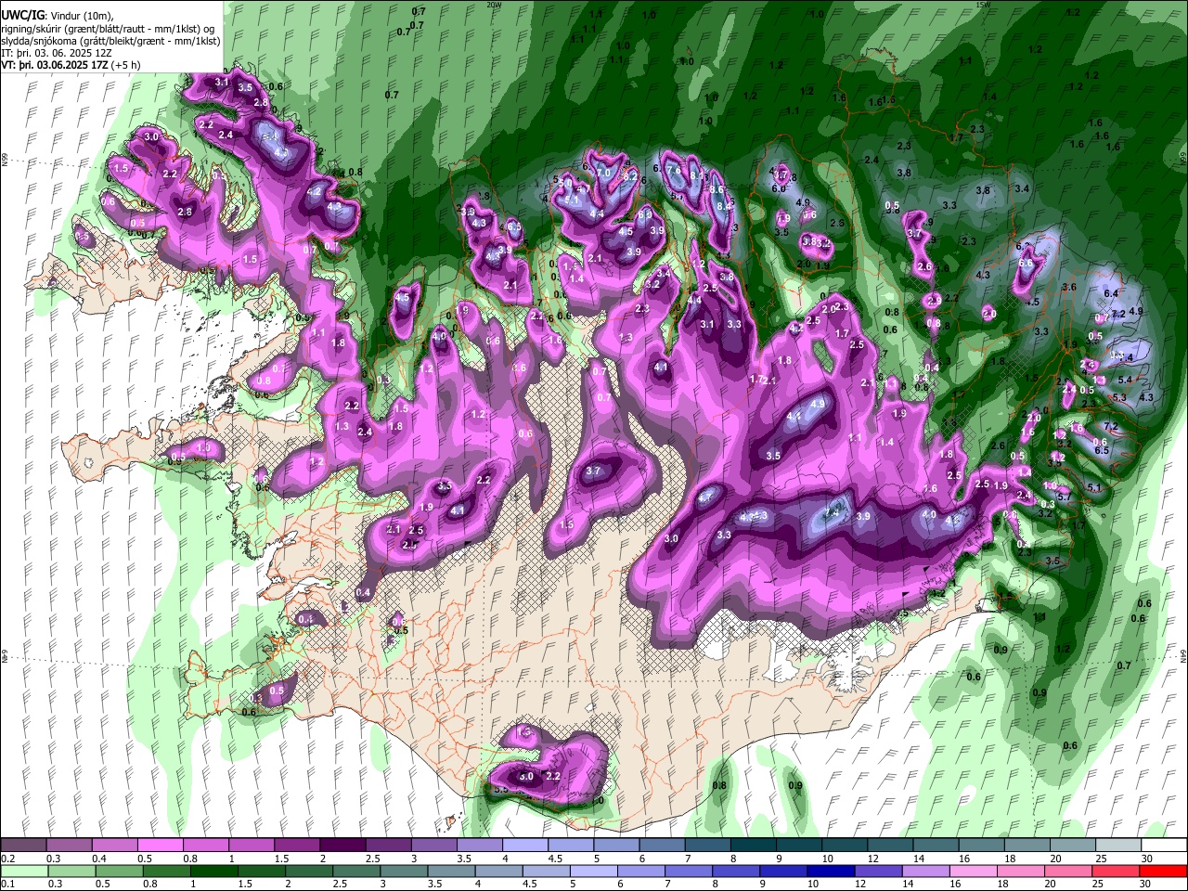Click the light lavender 4–4.5 snow swatch
Viewport: 1188px width, 891px height.
(x=524, y=846)
